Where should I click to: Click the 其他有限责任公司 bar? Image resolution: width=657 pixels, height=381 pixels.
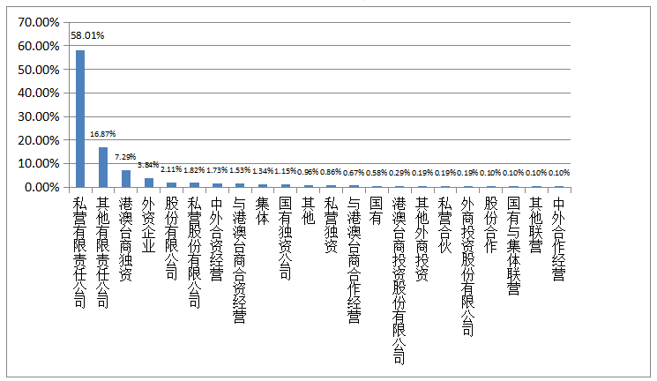pyautogui.click(x=103, y=167)
